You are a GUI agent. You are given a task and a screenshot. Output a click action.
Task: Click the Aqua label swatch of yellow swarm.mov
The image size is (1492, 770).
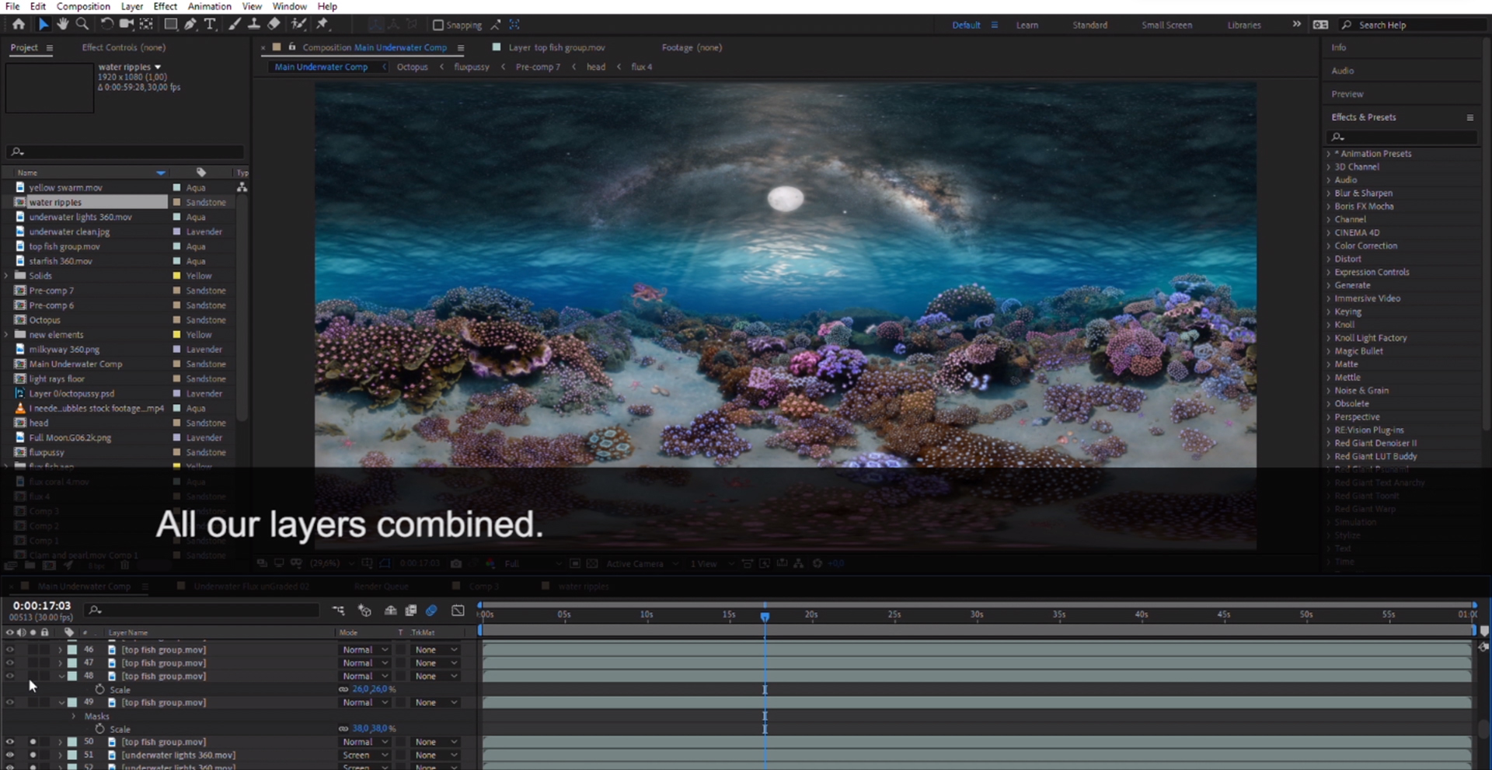pyautogui.click(x=177, y=187)
